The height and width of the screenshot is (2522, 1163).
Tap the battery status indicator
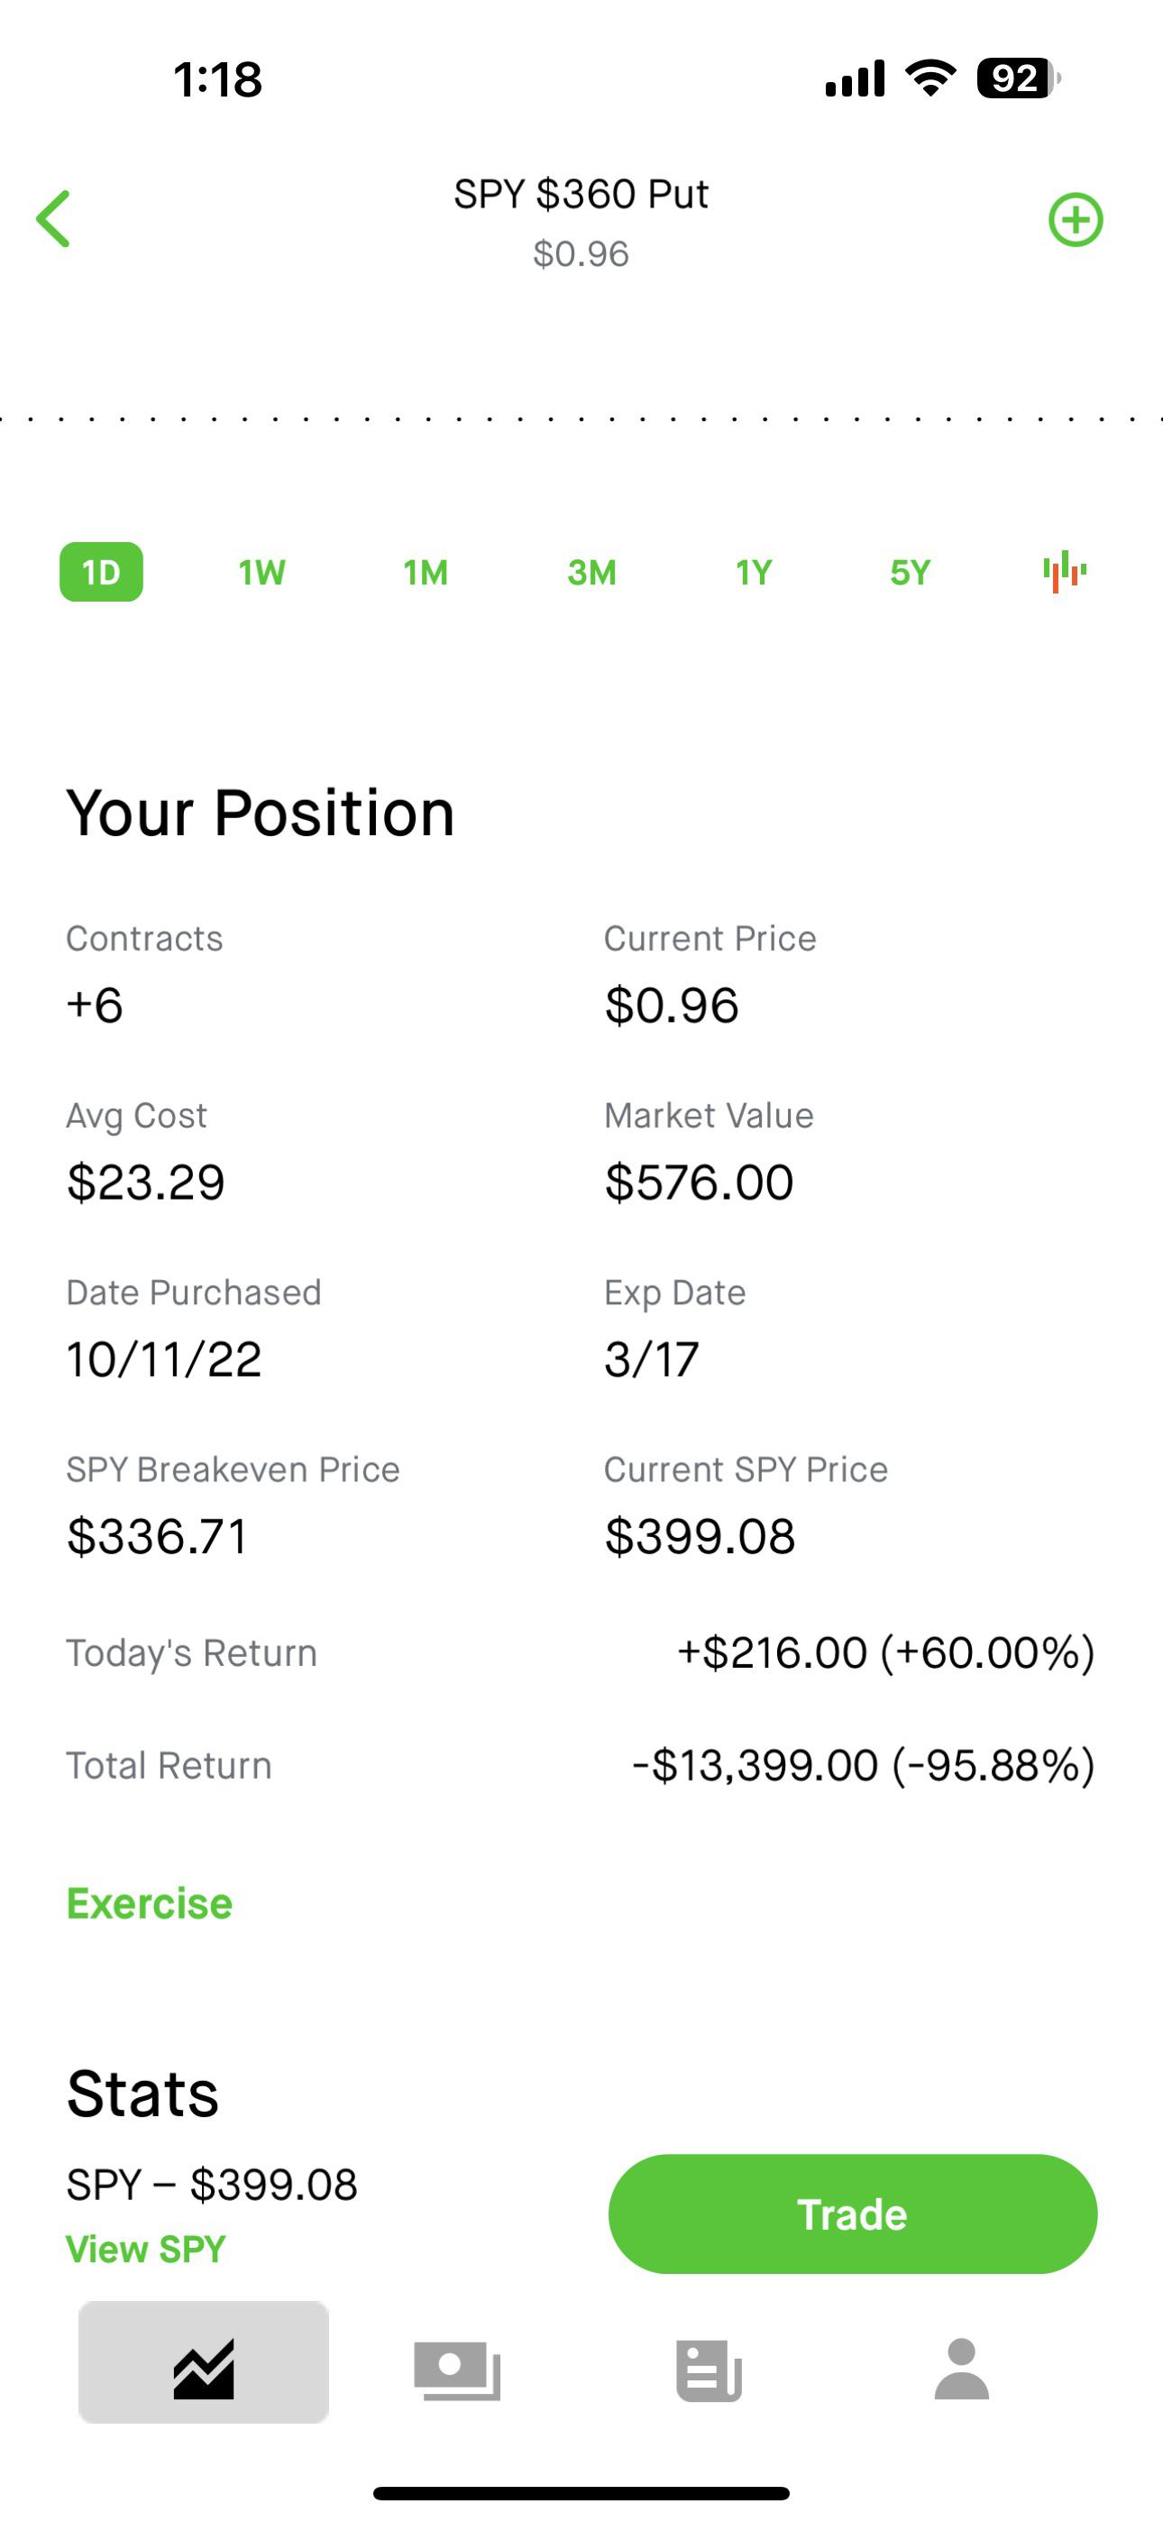pyautogui.click(x=1018, y=78)
